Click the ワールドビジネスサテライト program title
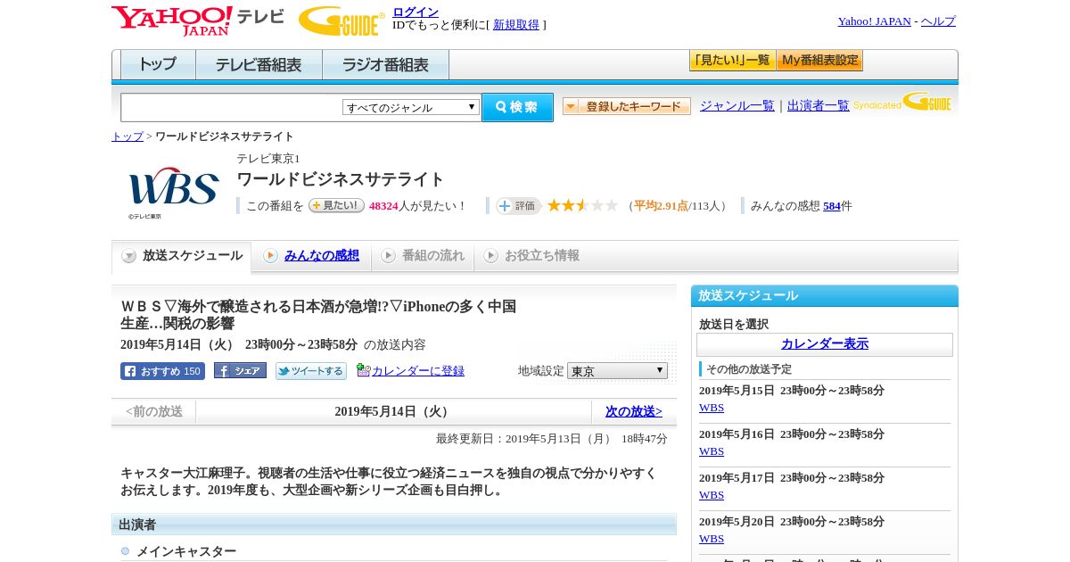This screenshot has width=1070, height=562. [341, 179]
